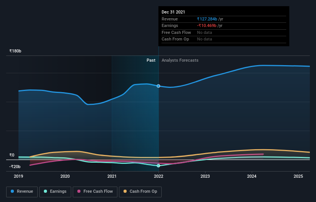Click the 2021 x-axis label
The width and height of the screenshot is (316, 202).
pyautogui.click(x=112, y=176)
